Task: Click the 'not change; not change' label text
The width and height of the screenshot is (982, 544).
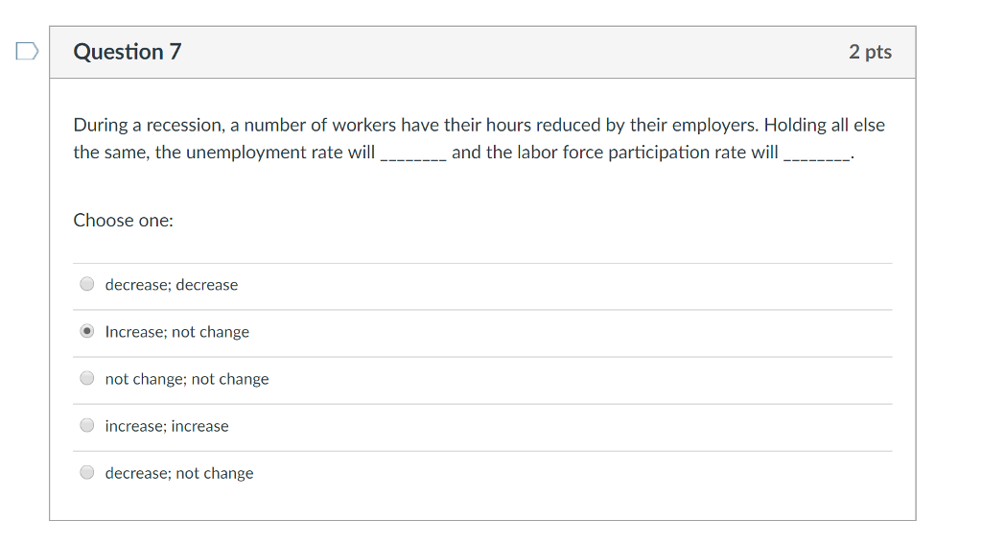Action: [187, 379]
